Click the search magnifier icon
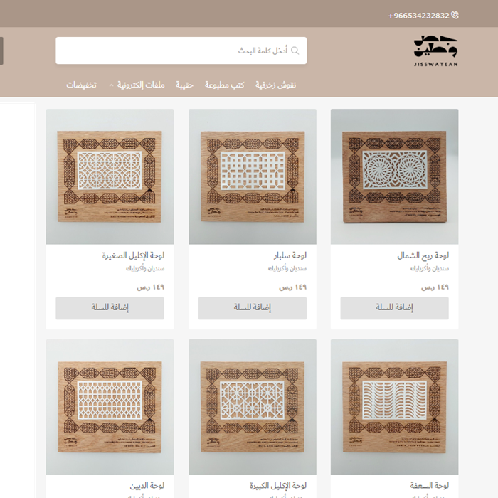 pos(295,51)
